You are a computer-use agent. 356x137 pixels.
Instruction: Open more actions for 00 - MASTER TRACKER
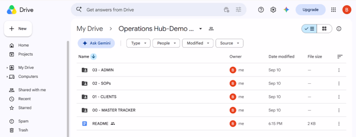point(339,110)
